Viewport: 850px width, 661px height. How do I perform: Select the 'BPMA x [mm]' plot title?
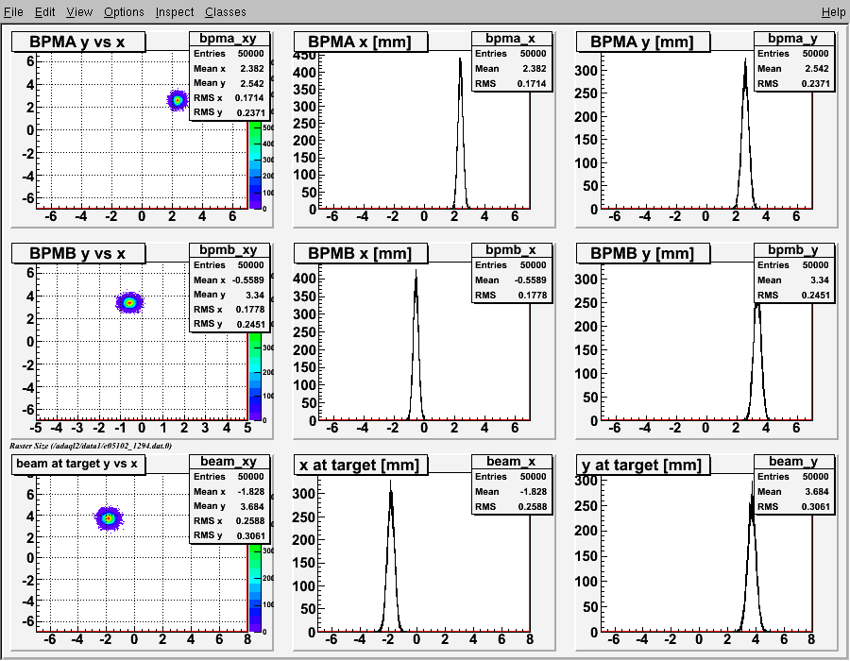pyautogui.click(x=361, y=42)
